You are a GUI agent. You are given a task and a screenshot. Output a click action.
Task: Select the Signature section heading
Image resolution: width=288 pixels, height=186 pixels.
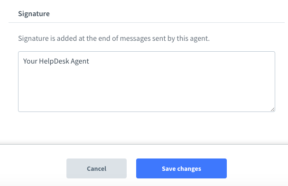34,14
